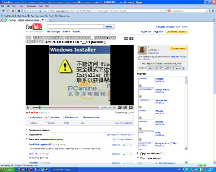Open the Parallax playlist video link
Screen dimensions: 216x172
159,79
